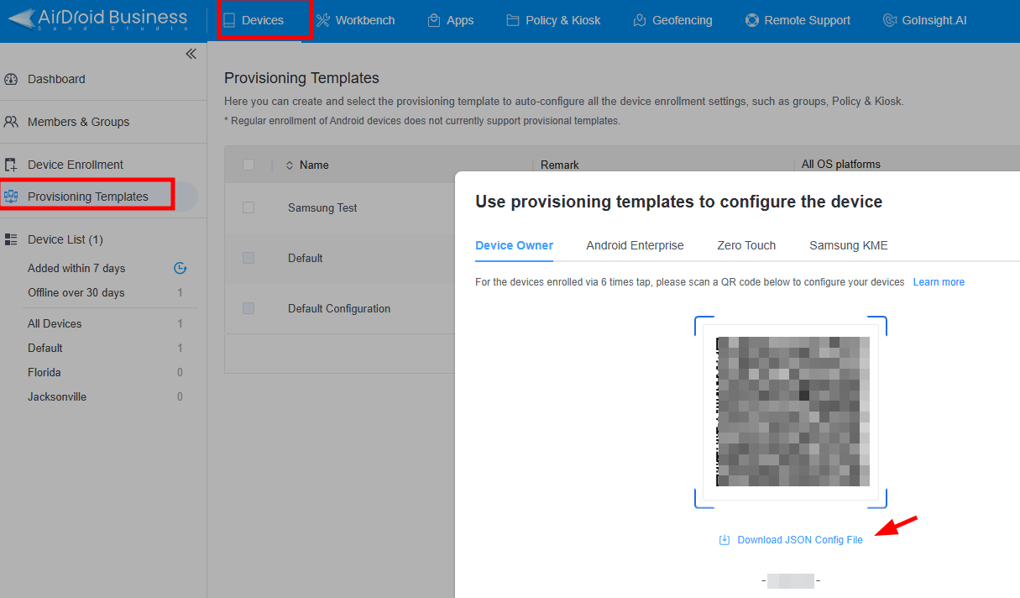Click the download icon beside JSON Config
Screen dimensions: 1020x598
724,540
